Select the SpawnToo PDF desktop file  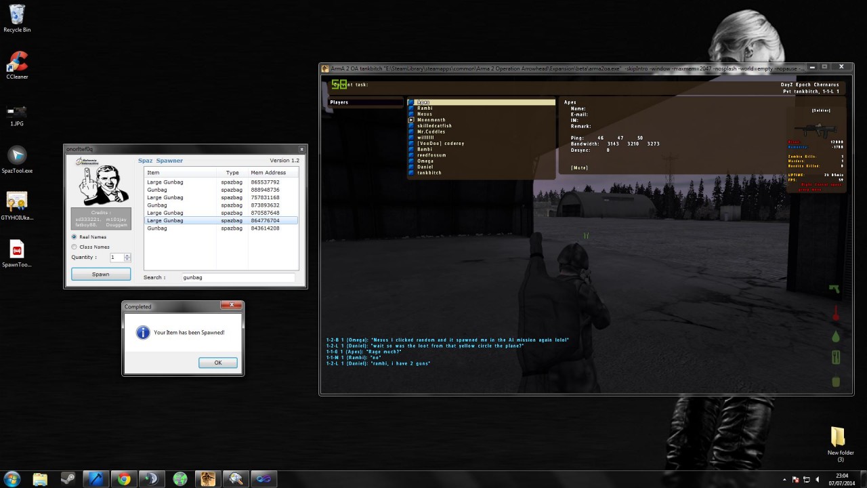(17, 253)
